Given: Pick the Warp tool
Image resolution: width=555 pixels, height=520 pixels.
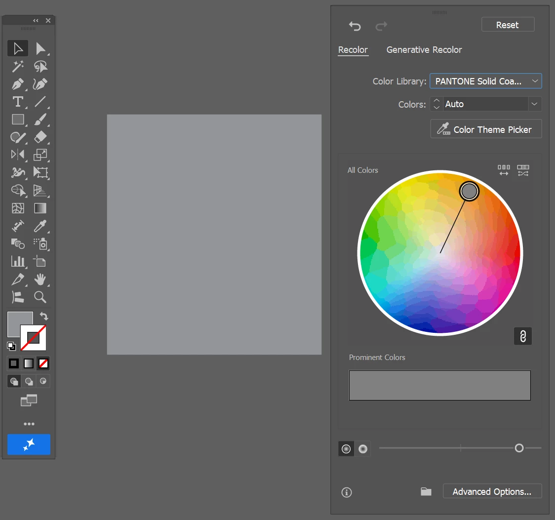Looking at the screenshot, I should point(18,172).
